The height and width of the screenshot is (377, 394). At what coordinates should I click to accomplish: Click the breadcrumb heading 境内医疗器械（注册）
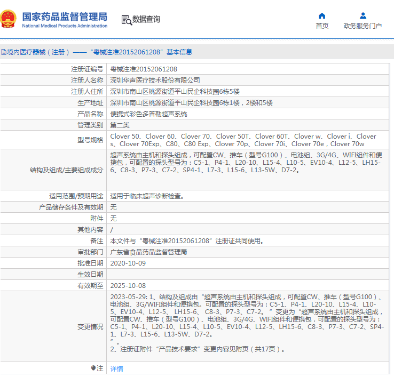point(38,52)
